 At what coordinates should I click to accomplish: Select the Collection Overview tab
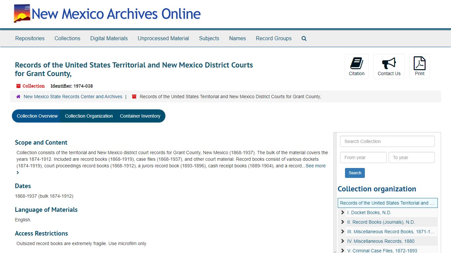click(37, 116)
